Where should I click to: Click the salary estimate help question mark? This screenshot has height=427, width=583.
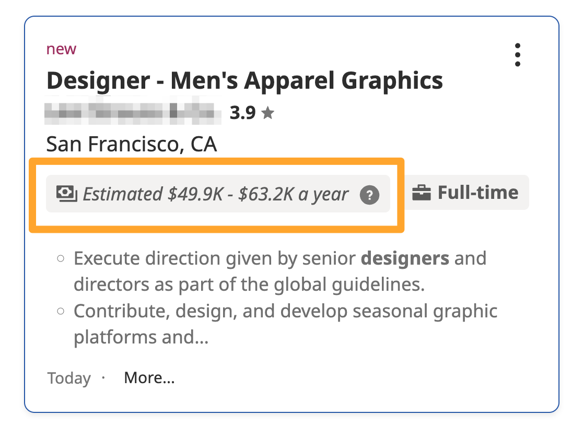tap(369, 195)
